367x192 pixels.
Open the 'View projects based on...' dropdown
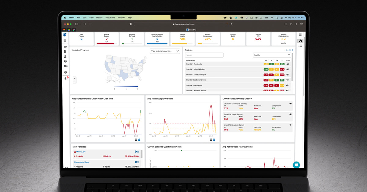(x=165, y=51)
